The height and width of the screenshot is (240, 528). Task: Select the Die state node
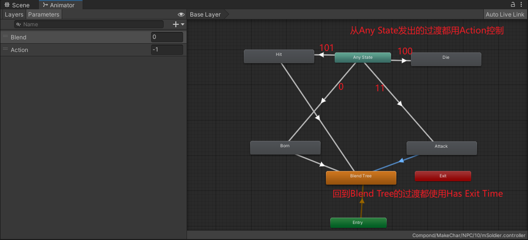(x=446, y=59)
